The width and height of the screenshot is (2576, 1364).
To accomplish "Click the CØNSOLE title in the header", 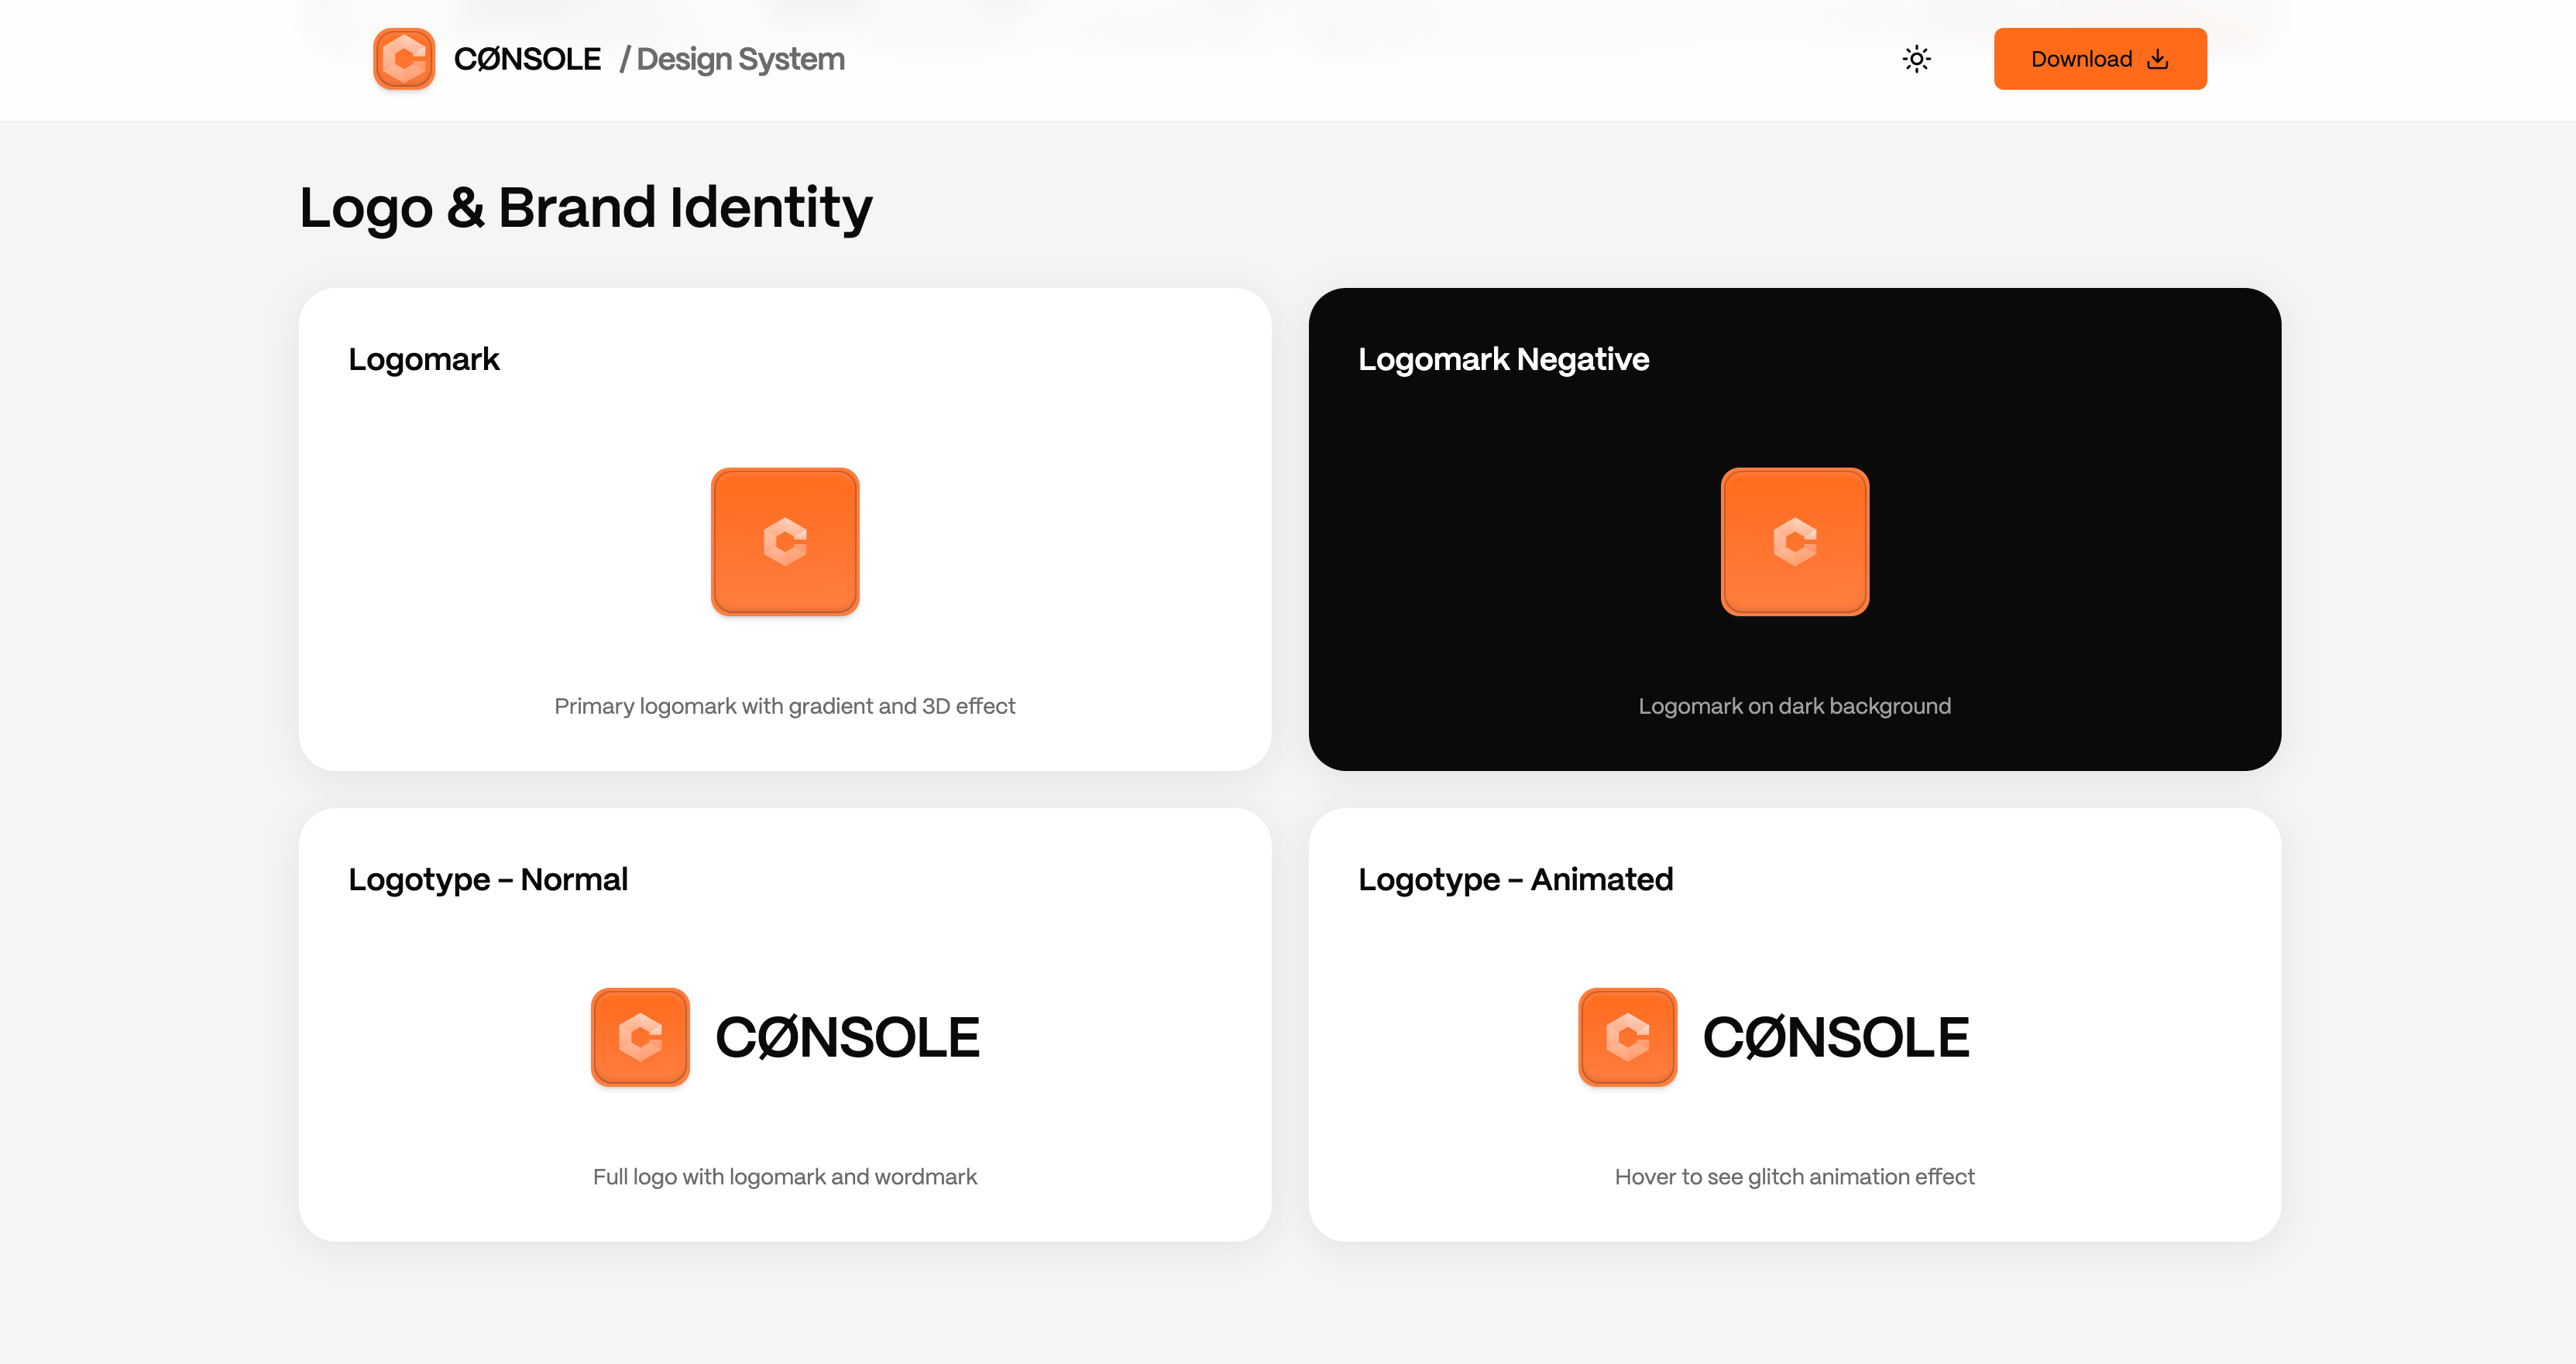I will pyautogui.click(x=528, y=59).
